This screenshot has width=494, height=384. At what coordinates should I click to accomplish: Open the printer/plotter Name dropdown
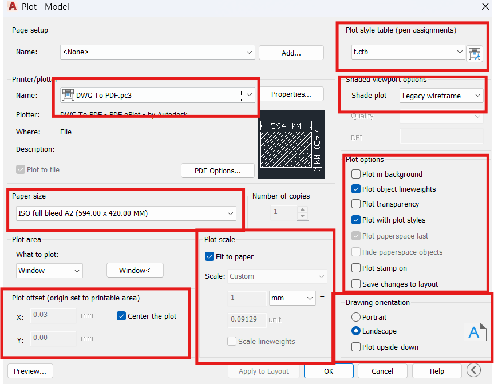(x=249, y=95)
